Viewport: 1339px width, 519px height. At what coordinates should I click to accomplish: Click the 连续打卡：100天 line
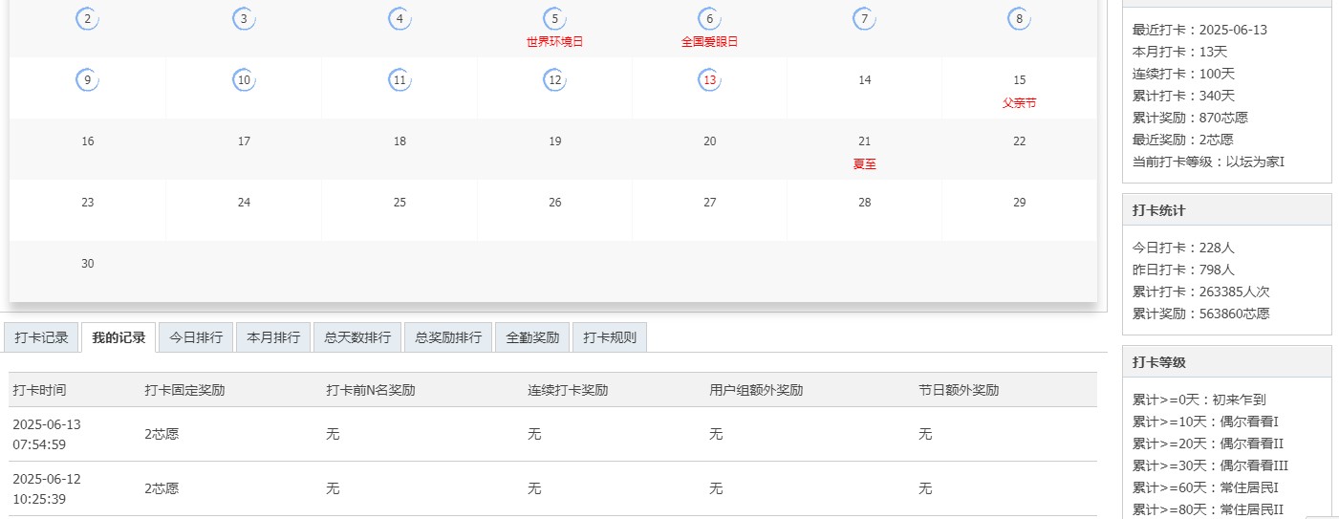click(1183, 74)
